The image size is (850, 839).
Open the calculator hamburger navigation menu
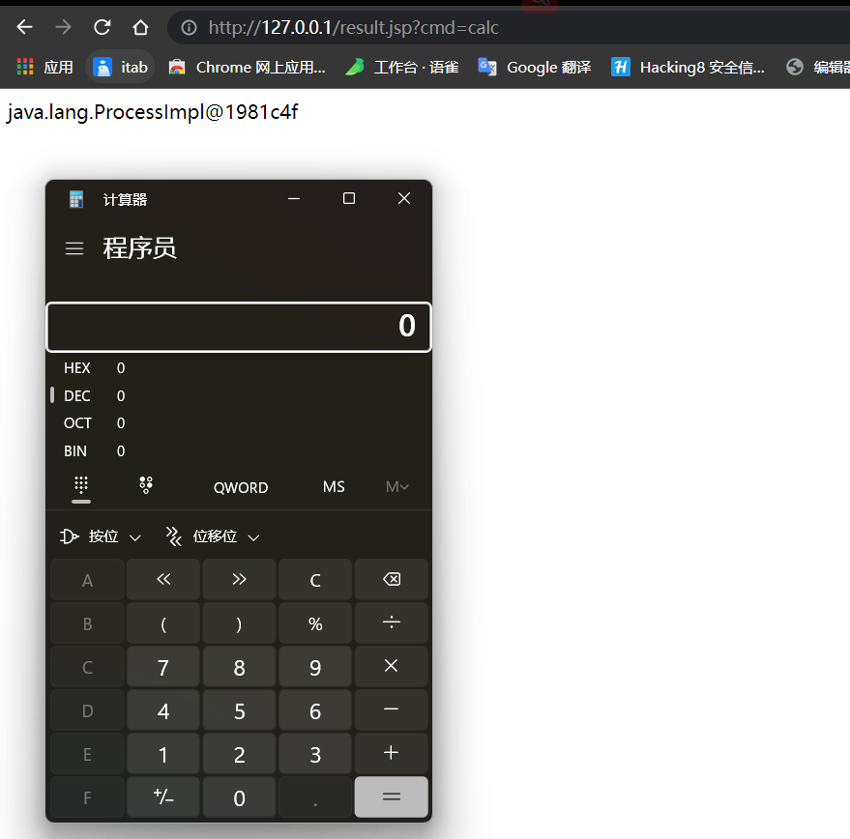click(x=74, y=248)
